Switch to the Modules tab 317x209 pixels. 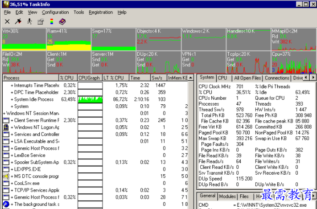pos(228,196)
